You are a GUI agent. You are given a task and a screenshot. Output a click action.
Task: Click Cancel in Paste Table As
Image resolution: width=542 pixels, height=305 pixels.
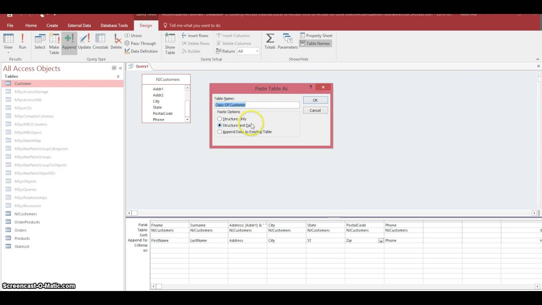[x=315, y=110]
